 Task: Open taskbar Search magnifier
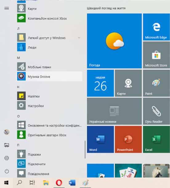click(19, 183)
